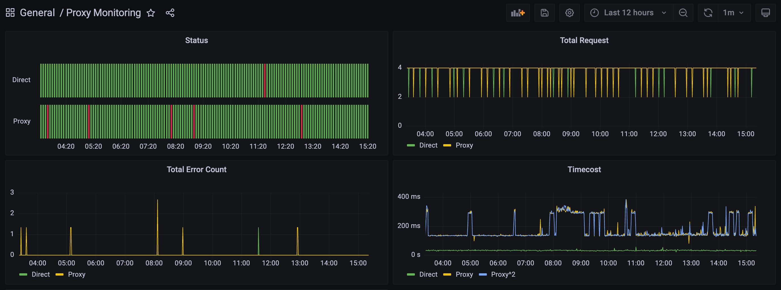The width and height of the screenshot is (781, 290).
Task: Toggle Proxy^2 series in Timecost legend
Action: point(503,274)
